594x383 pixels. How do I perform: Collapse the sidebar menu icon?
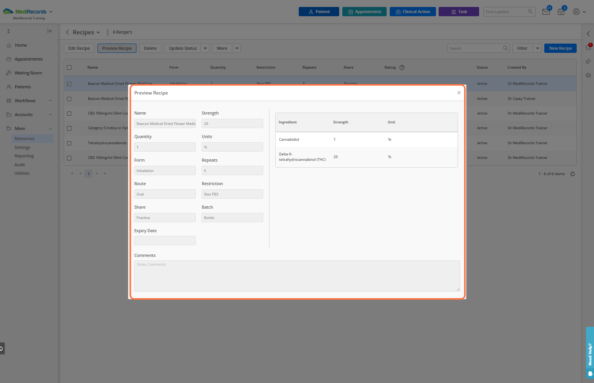[x=49, y=31]
